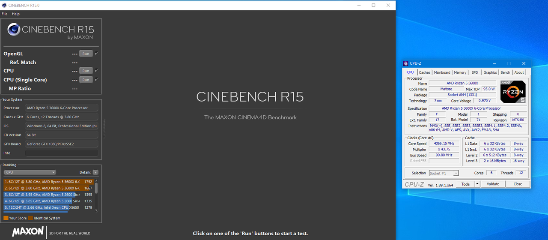Click the Processor field in Your System
Image resolution: width=548 pixels, height=240 pixels.
pyautogui.click(x=61, y=108)
